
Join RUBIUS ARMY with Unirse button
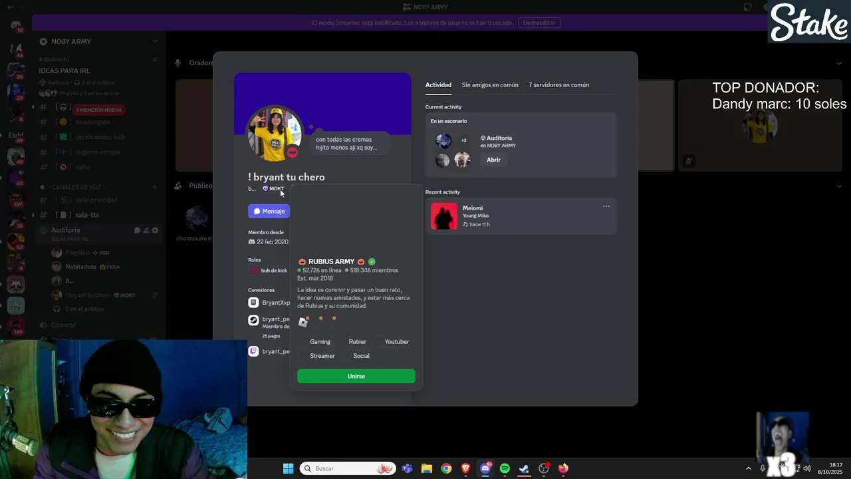click(356, 376)
